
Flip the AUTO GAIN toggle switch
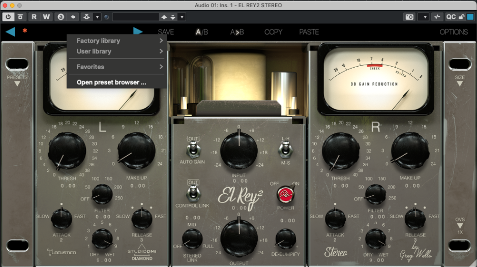pyautogui.click(x=193, y=149)
